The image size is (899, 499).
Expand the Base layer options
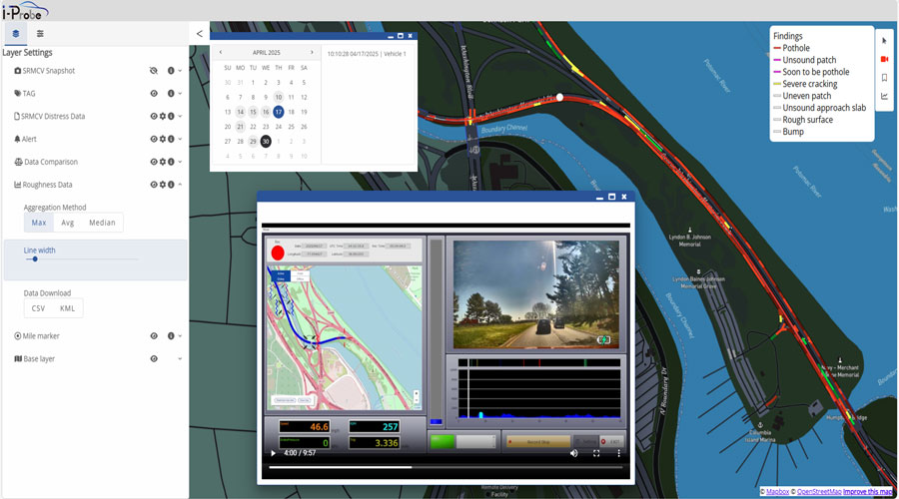point(180,358)
